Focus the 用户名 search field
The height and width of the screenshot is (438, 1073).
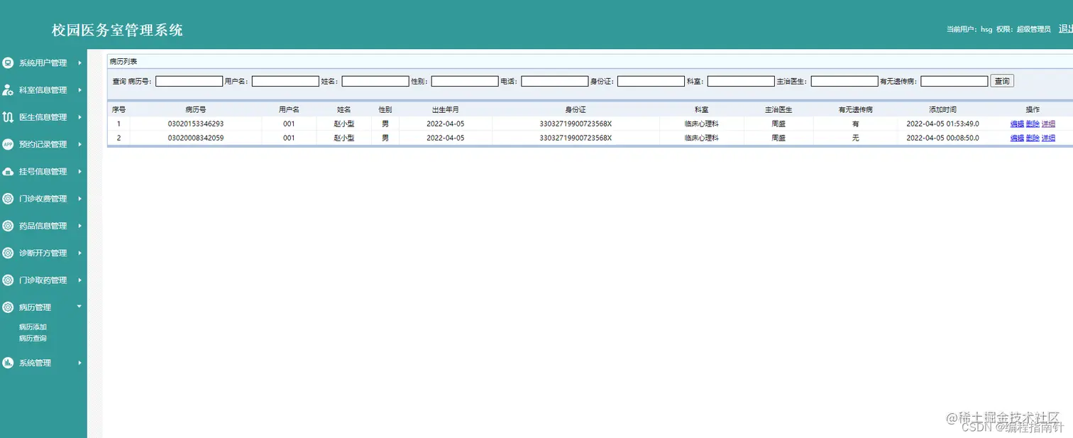[x=285, y=82]
